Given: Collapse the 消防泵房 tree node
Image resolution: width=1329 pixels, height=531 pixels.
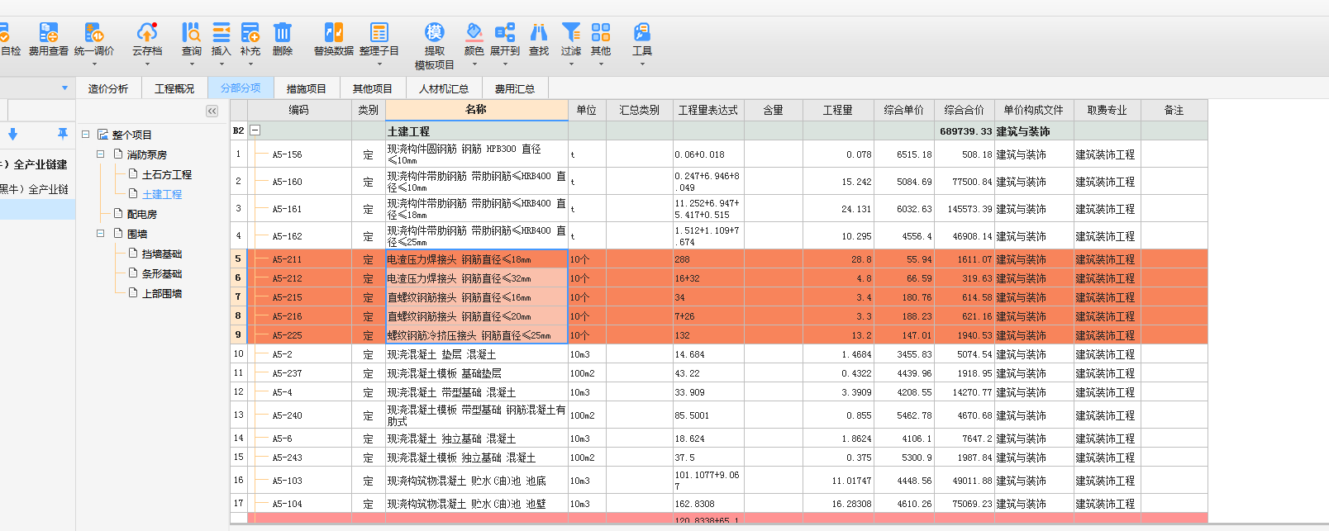Looking at the screenshot, I should [100, 154].
